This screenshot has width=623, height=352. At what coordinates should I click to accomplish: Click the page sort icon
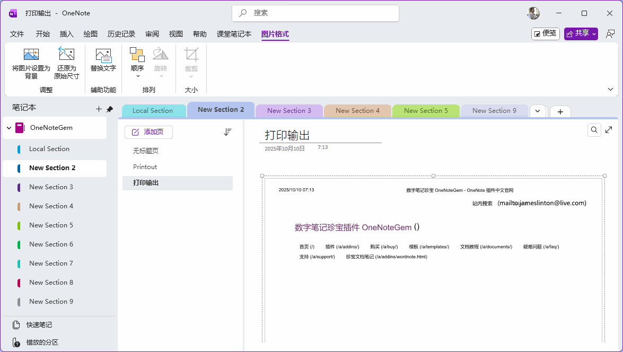[227, 132]
